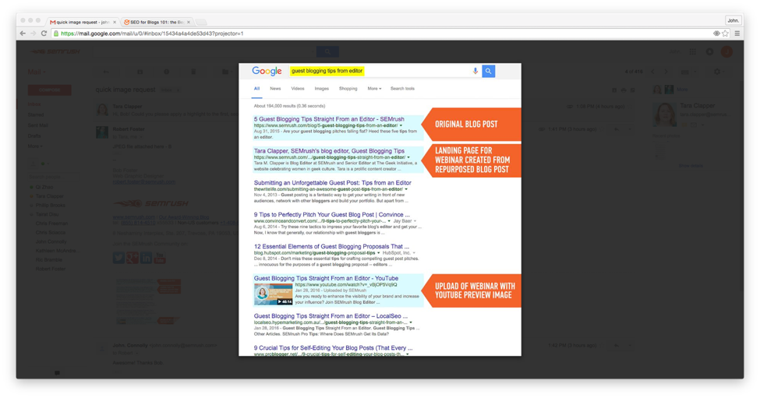This screenshot has width=760, height=398.
Task: Open 12 Essential Elements of Guest Blogging result
Action: coord(331,246)
